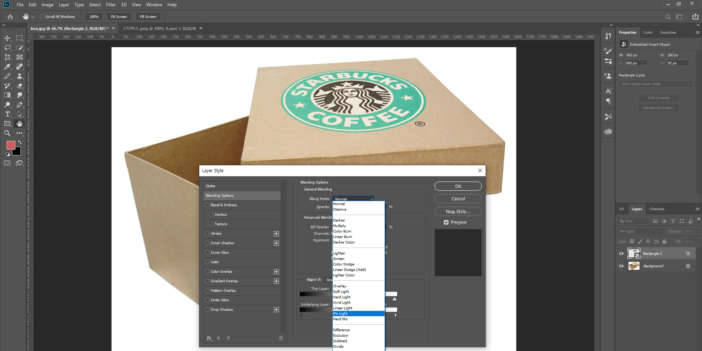Select the Lasso tool
Viewport: 702px width, 351px height.
click(x=7, y=48)
